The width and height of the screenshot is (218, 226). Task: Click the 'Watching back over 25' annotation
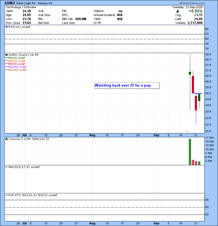[x=127, y=85]
